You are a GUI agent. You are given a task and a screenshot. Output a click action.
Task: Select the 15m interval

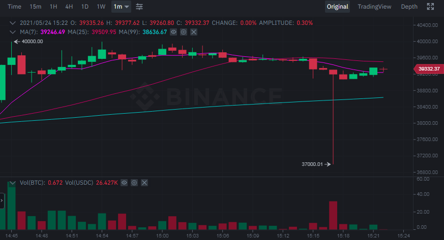point(36,7)
